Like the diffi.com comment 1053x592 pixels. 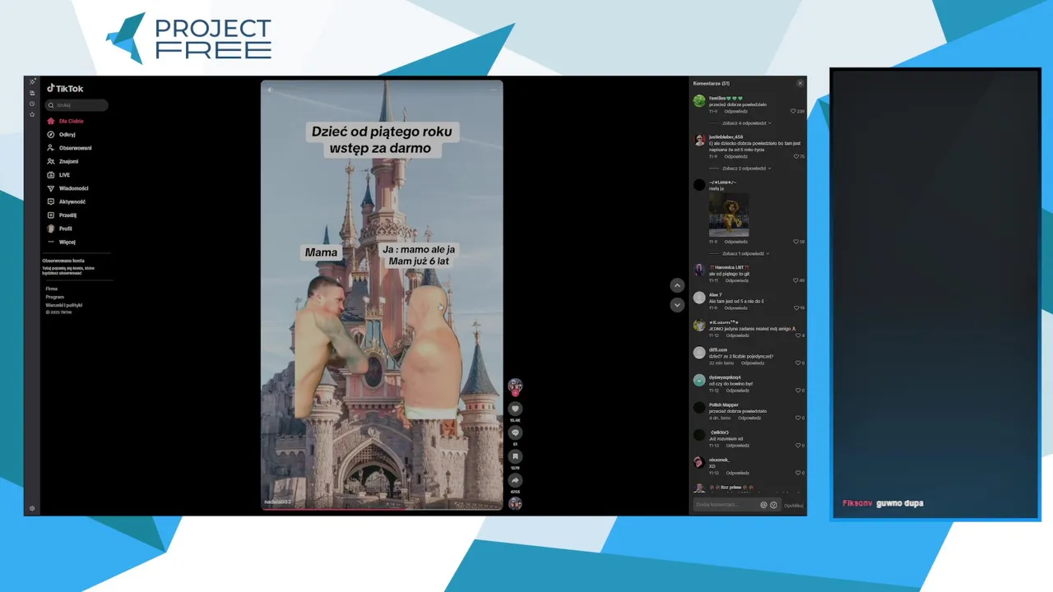click(798, 363)
